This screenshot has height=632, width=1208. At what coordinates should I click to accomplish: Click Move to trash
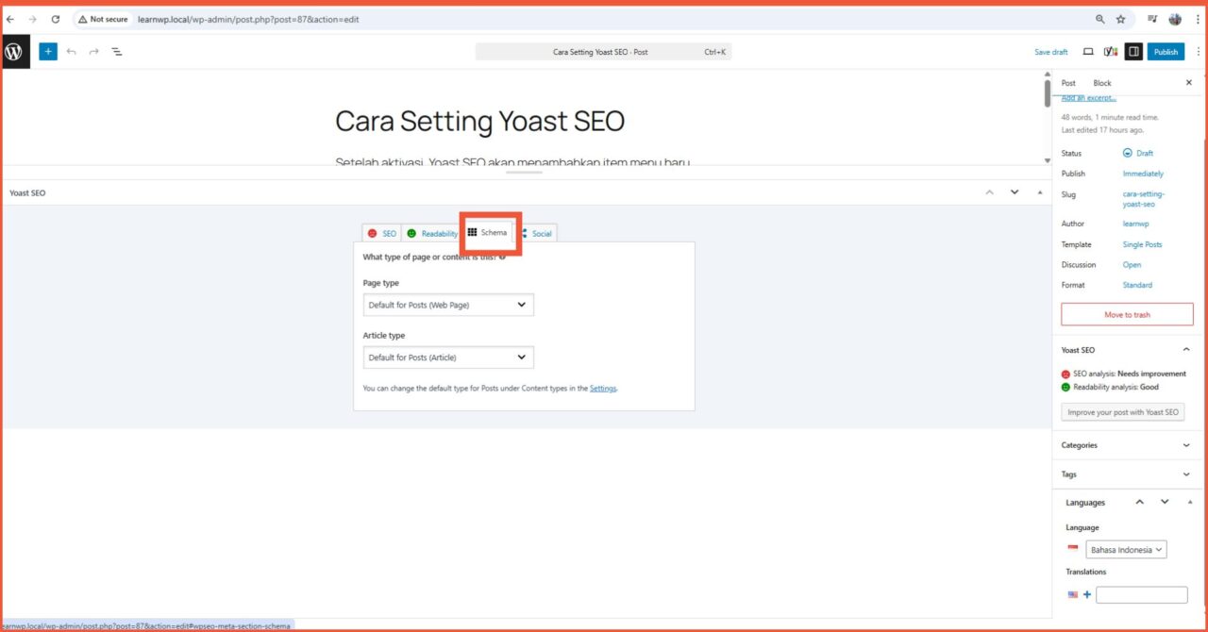pyautogui.click(x=1127, y=314)
